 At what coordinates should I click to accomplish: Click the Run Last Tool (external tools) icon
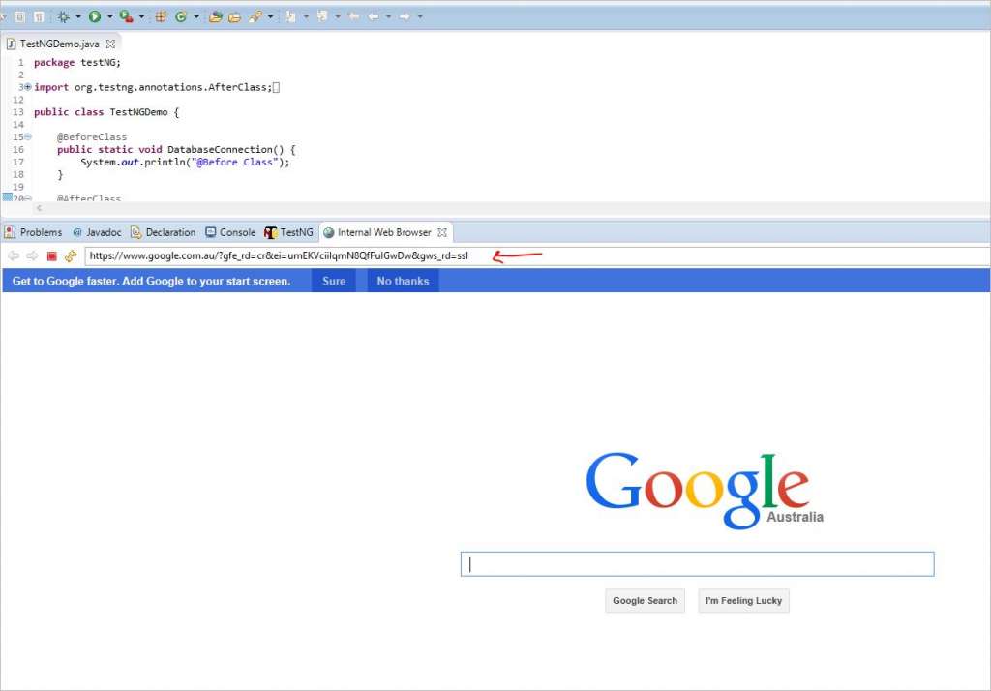click(x=127, y=16)
